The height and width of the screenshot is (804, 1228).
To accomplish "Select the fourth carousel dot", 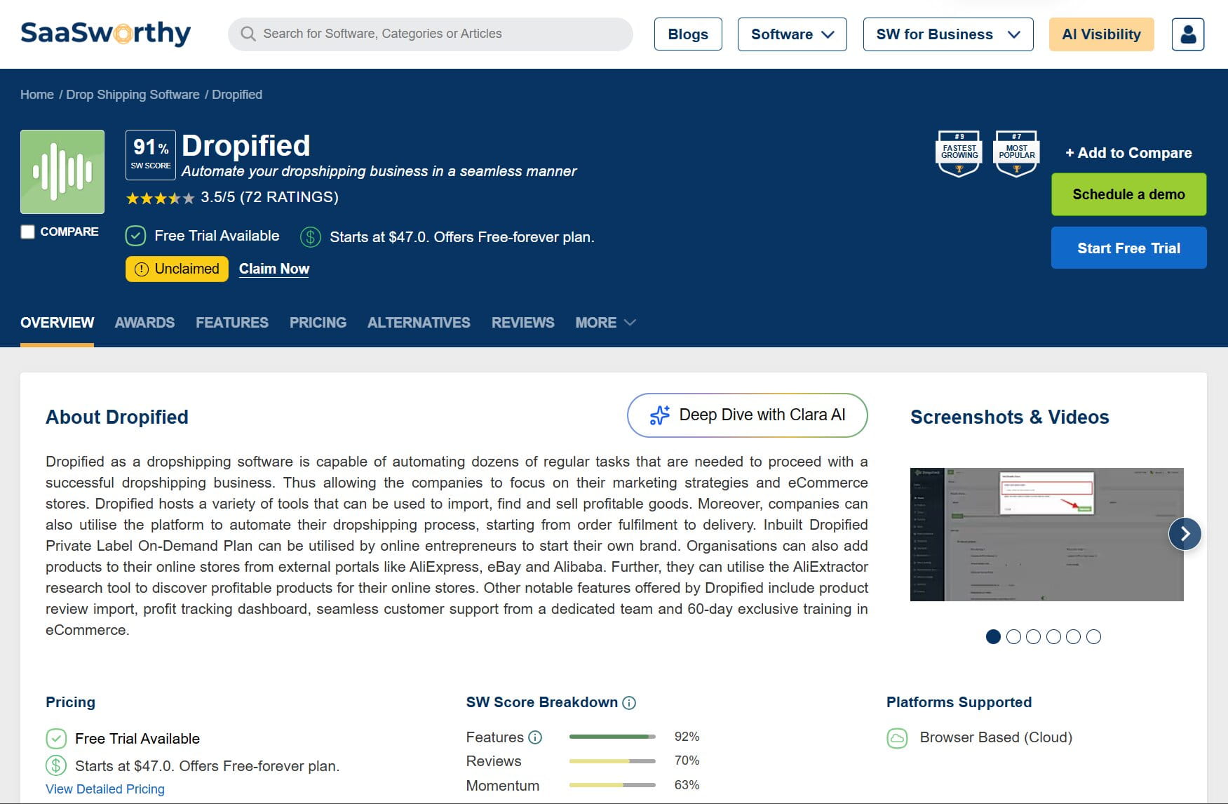I will pos(1053,636).
